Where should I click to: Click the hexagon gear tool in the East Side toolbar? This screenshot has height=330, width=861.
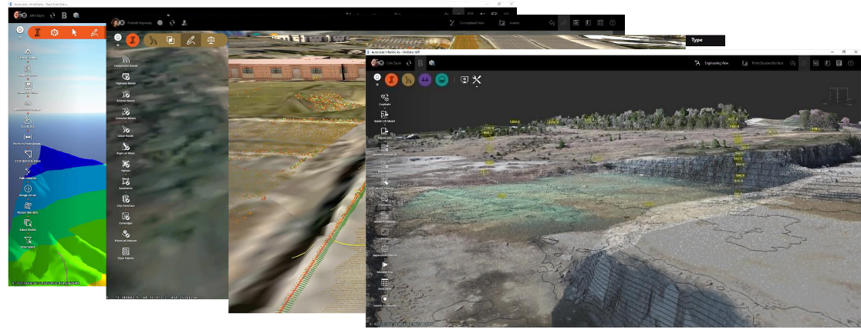coord(54,33)
